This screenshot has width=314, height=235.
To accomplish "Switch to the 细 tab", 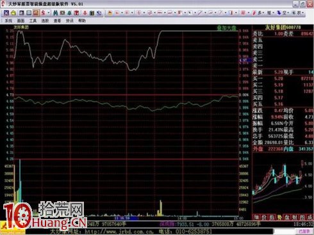I will (x=256, y=217).
